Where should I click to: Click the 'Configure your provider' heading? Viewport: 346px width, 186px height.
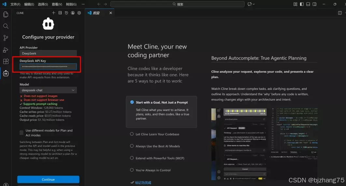click(x=48, y=37)
